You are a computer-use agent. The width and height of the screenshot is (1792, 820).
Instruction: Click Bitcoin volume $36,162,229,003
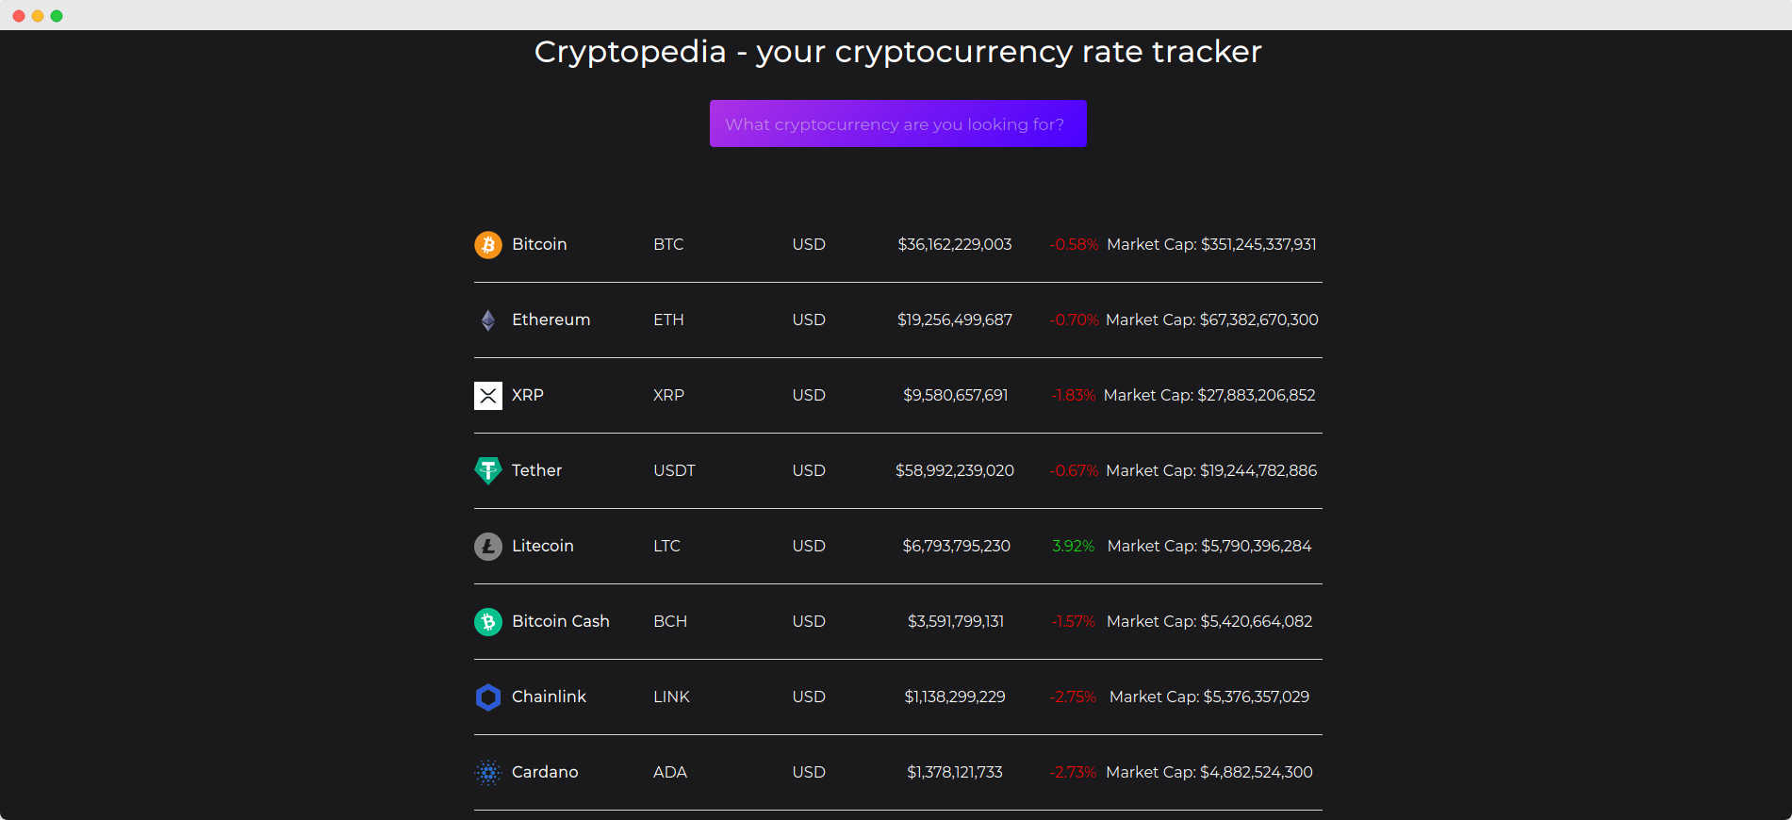point(955,244)
